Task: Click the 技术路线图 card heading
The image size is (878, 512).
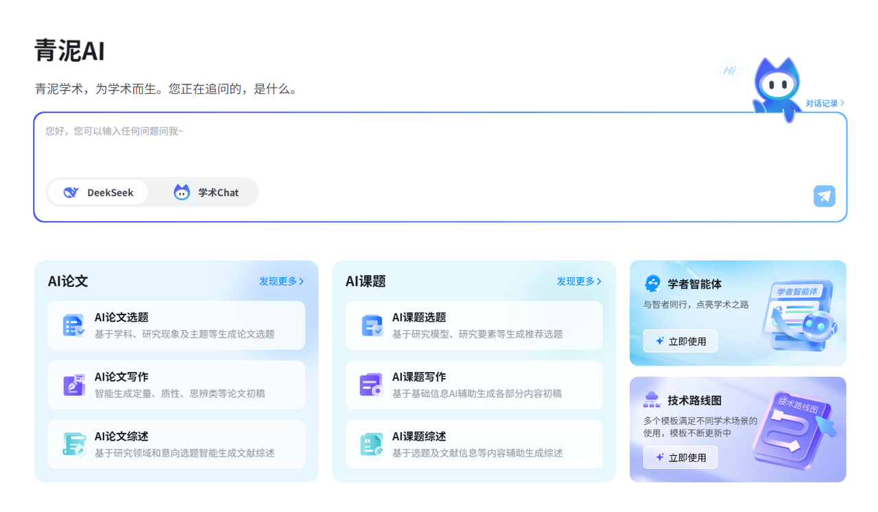Action: coord(694,400)
